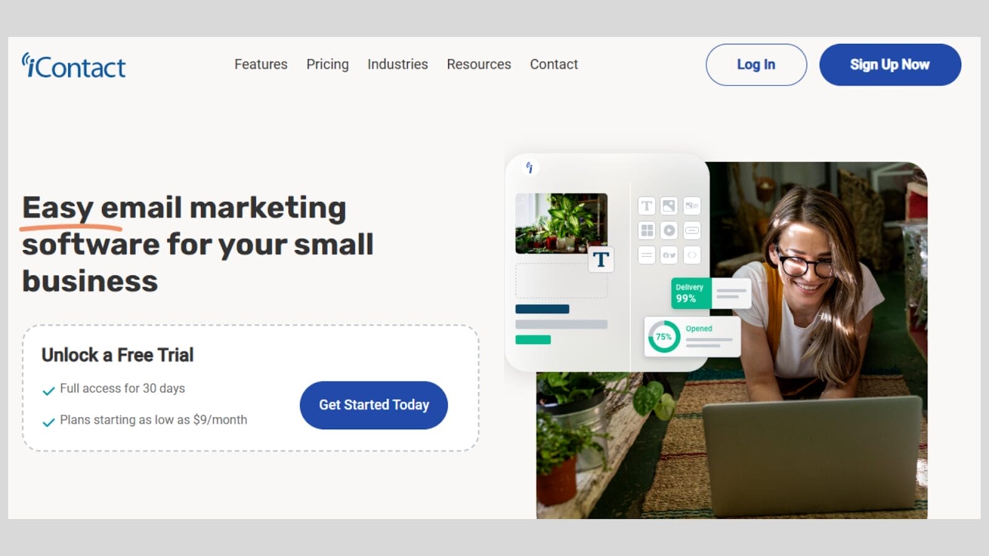Go to the Pricing page
The width and height of the screenshot is (989, 556).
pos(328,64)
